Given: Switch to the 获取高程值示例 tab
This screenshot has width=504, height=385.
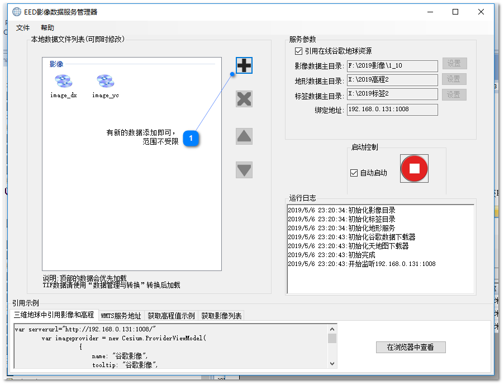Looking at the screenshot, I should [x=170, y=316].
